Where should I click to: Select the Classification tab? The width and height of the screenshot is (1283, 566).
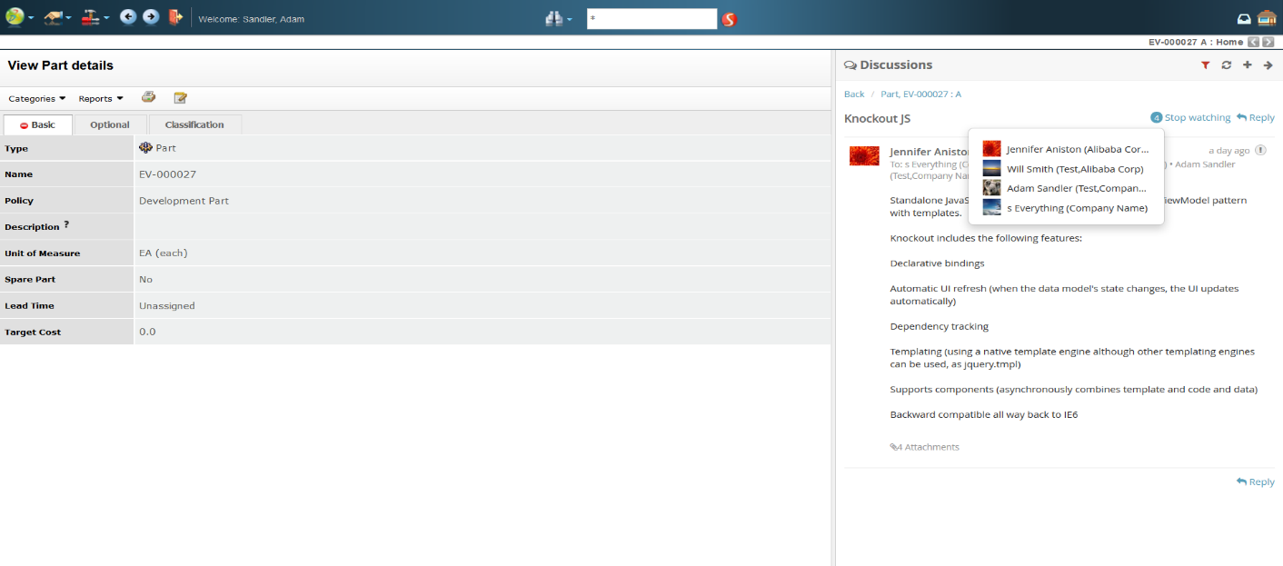[194, 124]
